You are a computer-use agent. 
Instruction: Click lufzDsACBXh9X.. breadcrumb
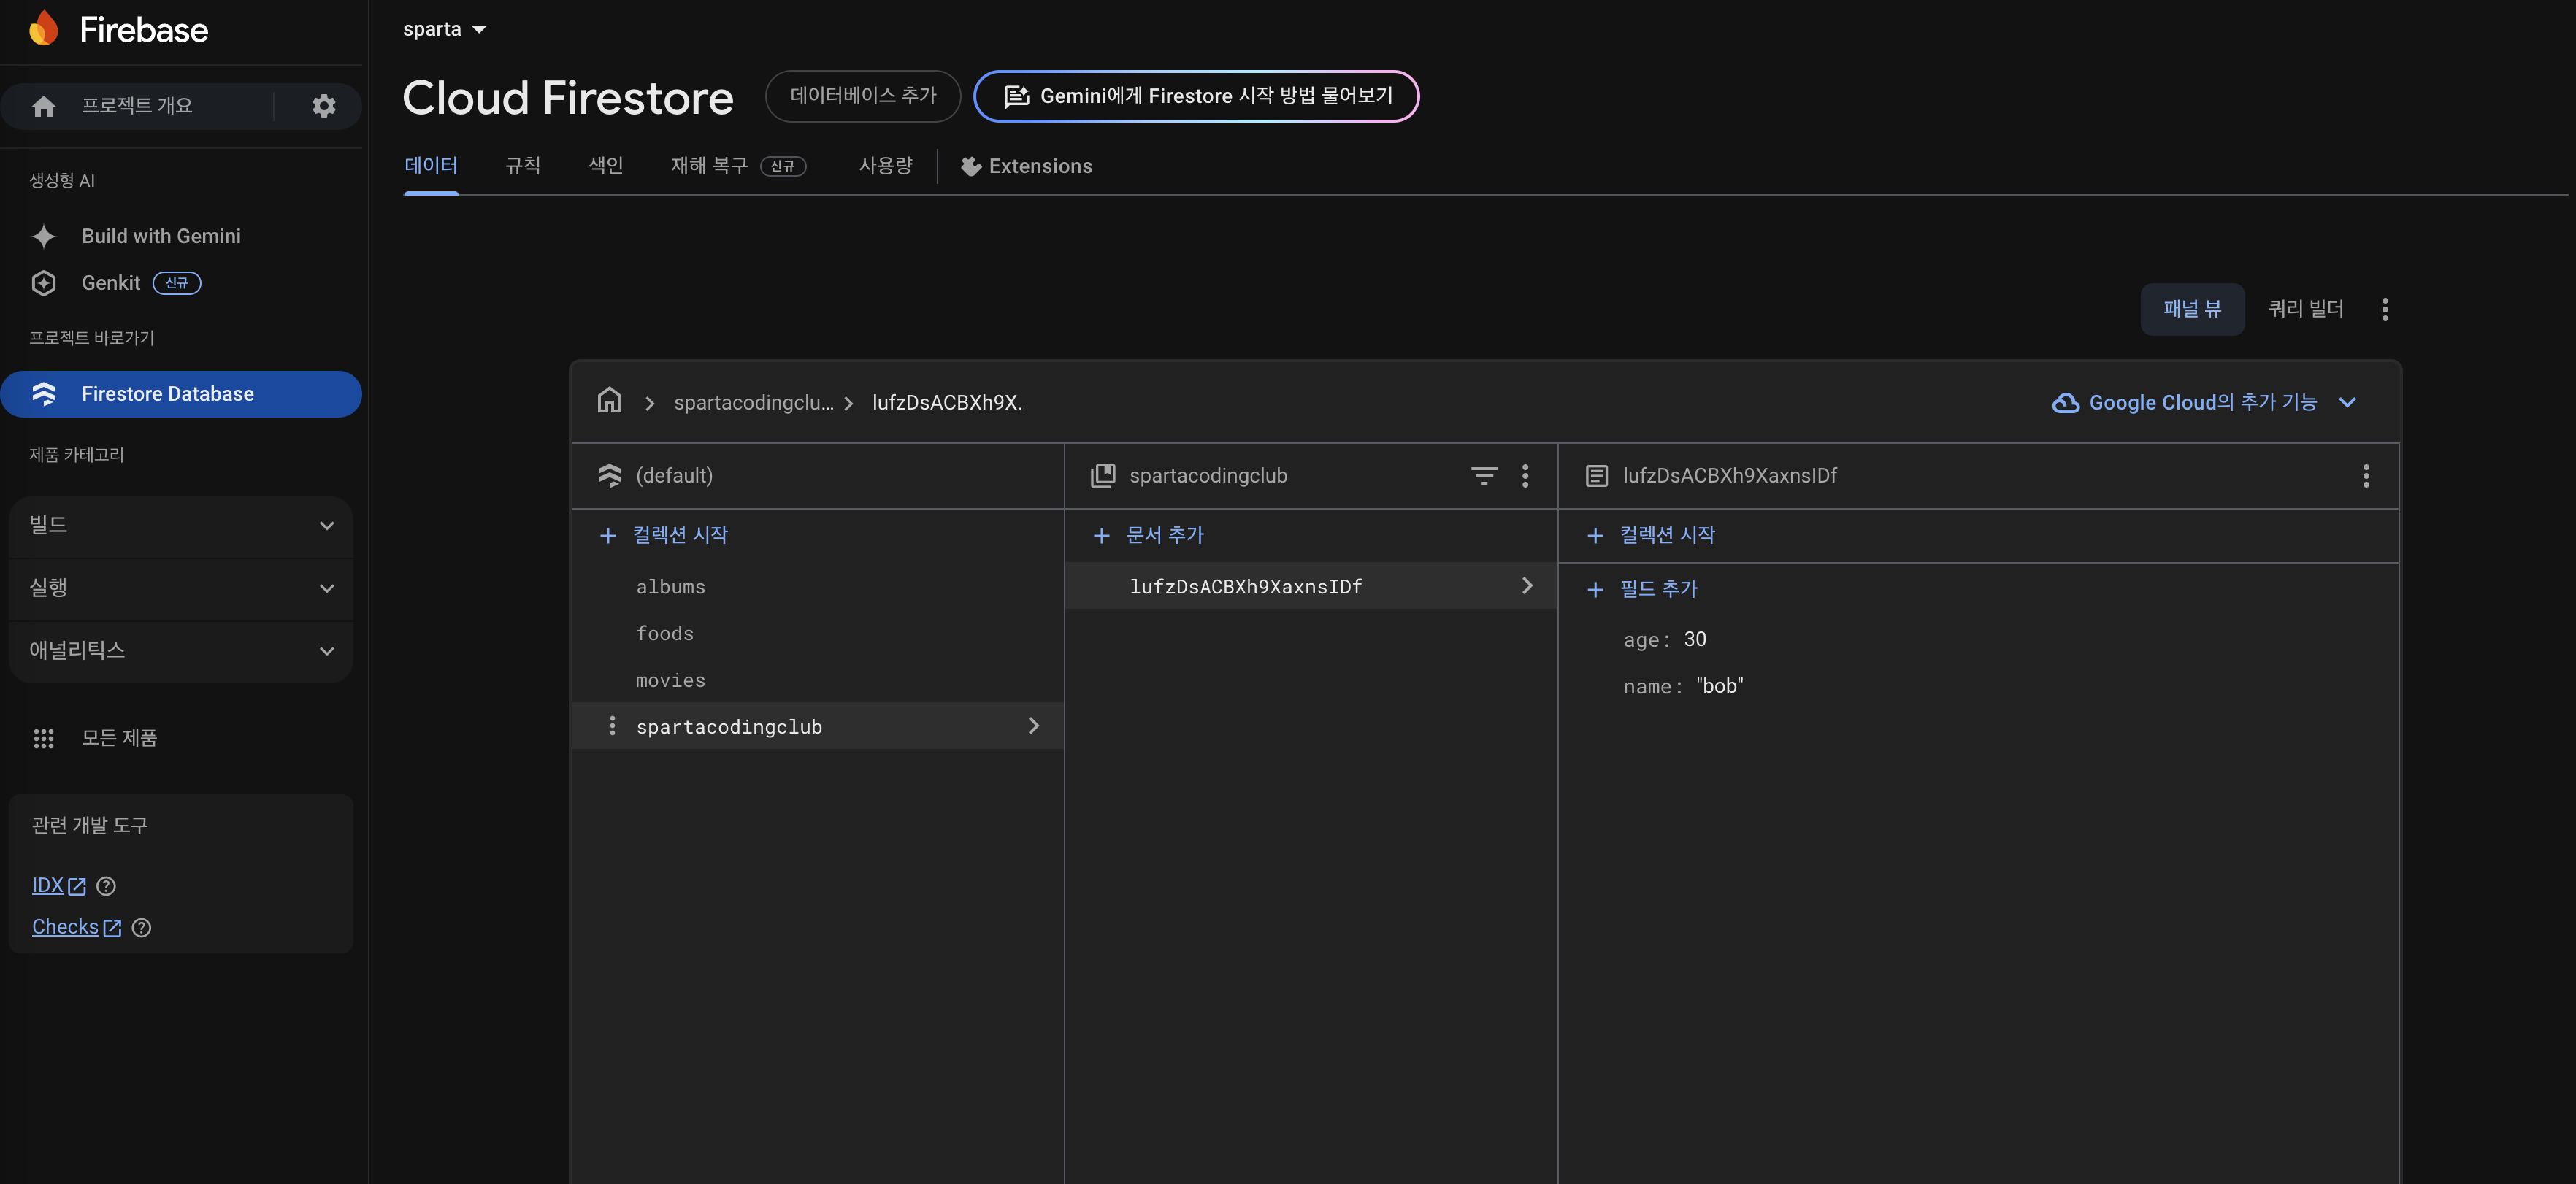tap(948, 403)
